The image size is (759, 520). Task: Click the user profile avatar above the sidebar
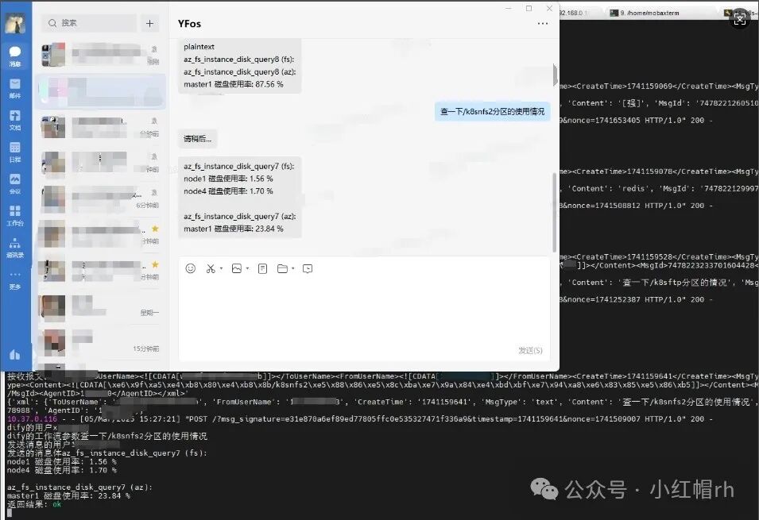(x=15, y=23)
